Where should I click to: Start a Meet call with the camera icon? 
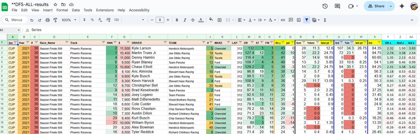pos(351,6)
